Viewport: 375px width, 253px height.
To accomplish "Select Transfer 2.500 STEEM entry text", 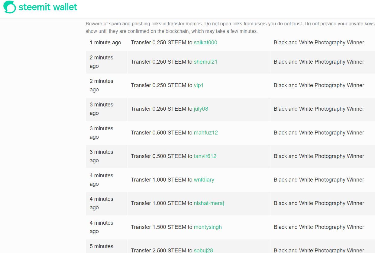I will pyautogui.click(x=162, y=250).
